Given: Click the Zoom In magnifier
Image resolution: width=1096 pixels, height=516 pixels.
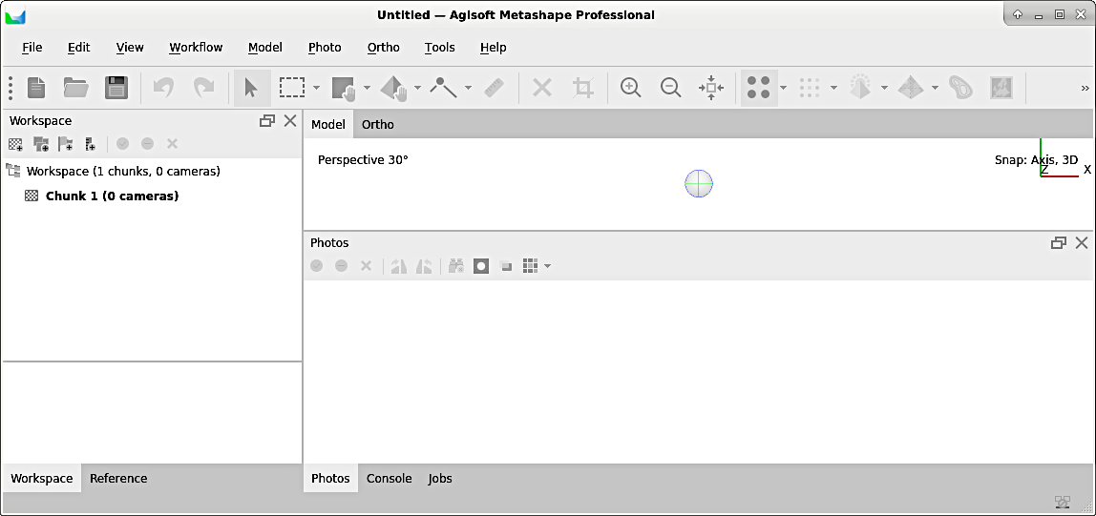Looking at the screenshot, I should 630,88.
